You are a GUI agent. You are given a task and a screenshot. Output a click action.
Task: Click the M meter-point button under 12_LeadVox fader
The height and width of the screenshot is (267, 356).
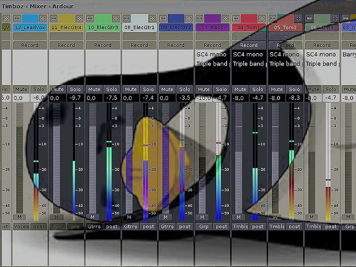click(x=20, y=217)
